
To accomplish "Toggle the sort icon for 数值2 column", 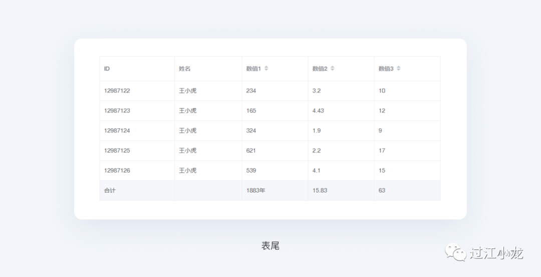I will (x=332, y=68).
